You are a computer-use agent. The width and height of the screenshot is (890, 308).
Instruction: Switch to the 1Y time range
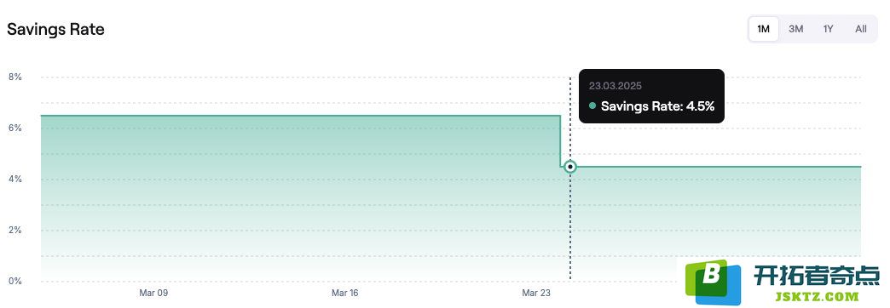[828, 29]
